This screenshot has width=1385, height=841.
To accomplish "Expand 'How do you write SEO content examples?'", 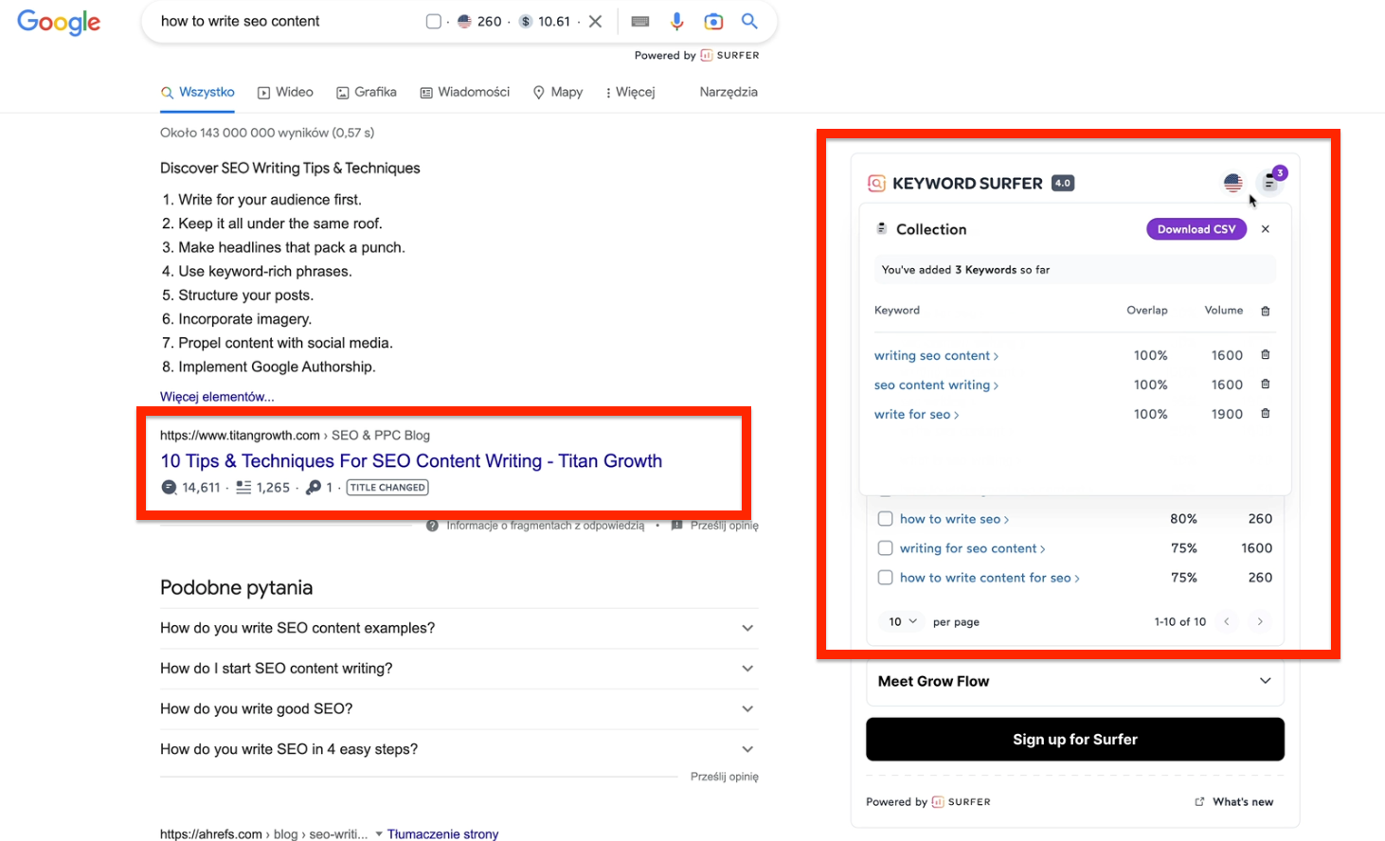I will [459, 628].
